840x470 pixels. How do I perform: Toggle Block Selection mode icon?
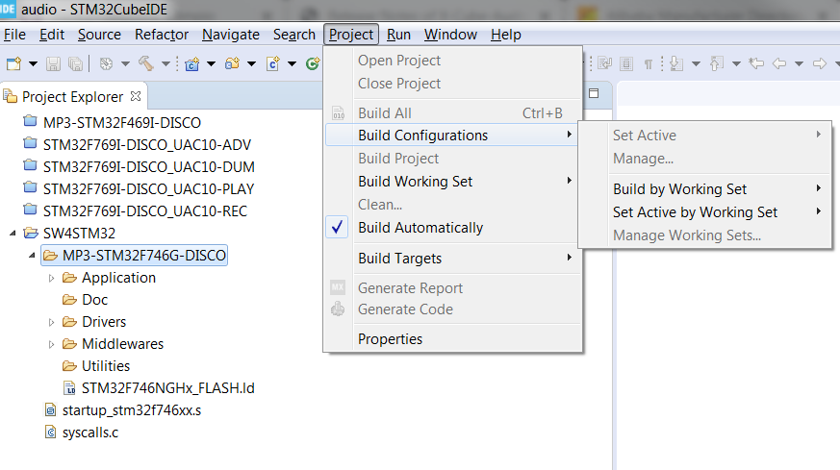point(625,64)
